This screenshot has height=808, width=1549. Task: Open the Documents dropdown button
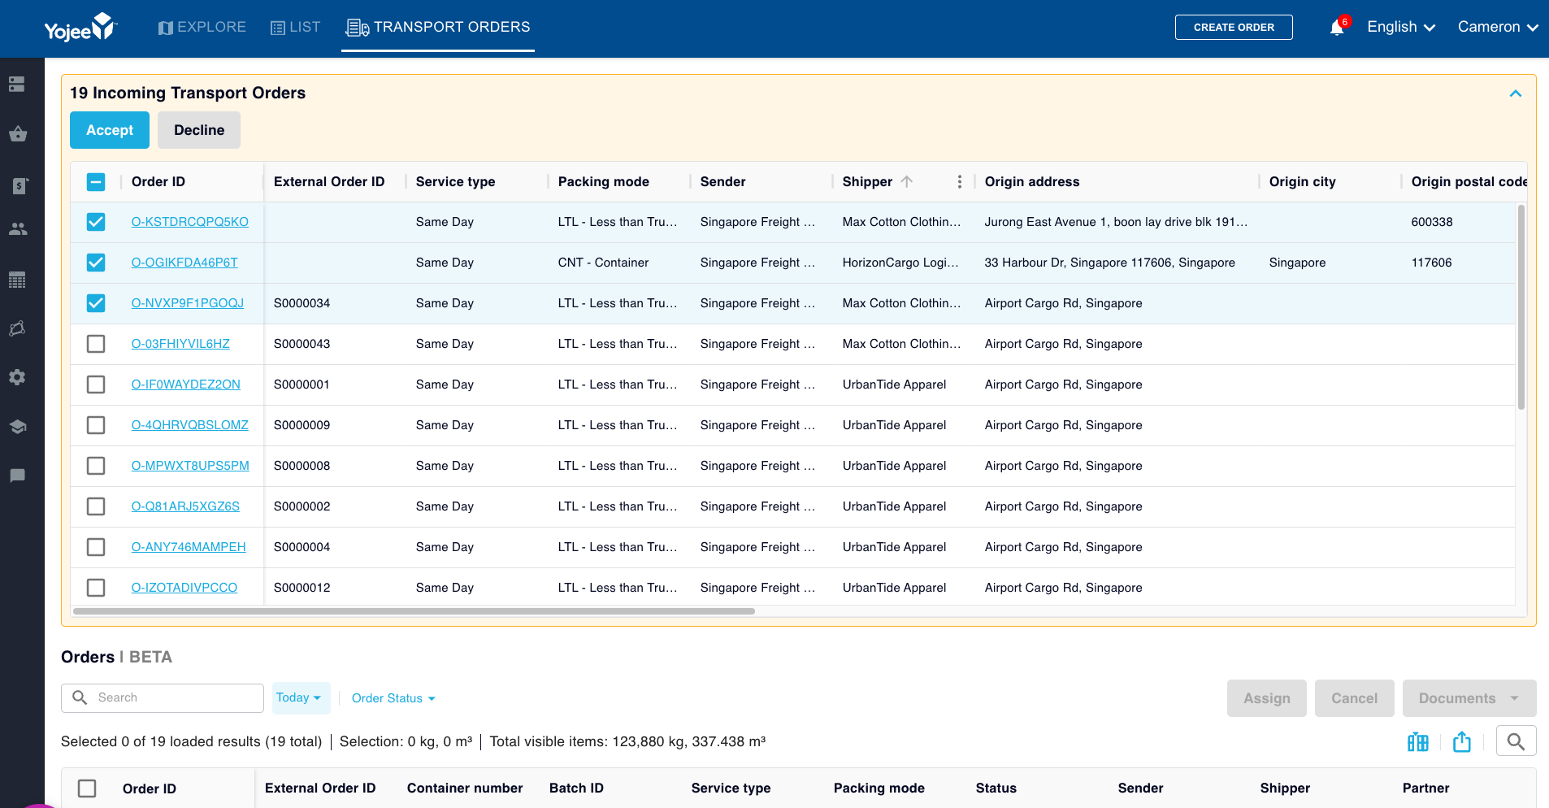(x=1469, y=698)
